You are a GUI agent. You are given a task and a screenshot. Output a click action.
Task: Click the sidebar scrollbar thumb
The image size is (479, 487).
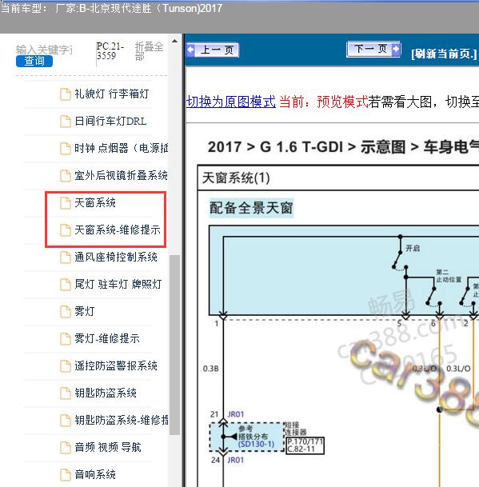174,345
